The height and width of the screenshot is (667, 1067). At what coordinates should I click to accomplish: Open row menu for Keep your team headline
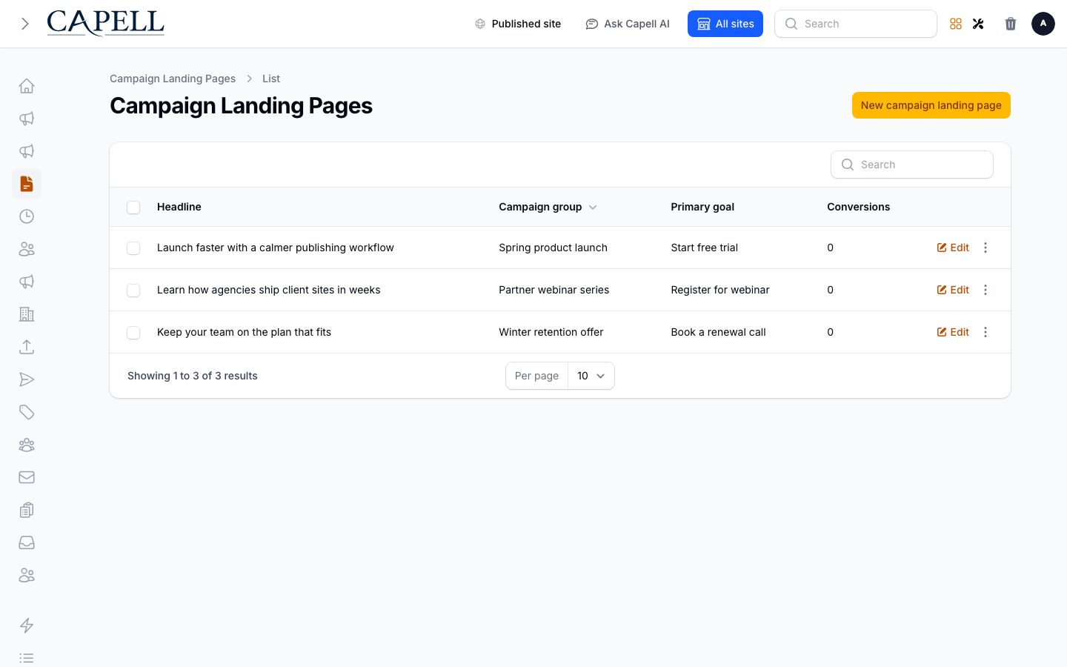coord(985,332)
